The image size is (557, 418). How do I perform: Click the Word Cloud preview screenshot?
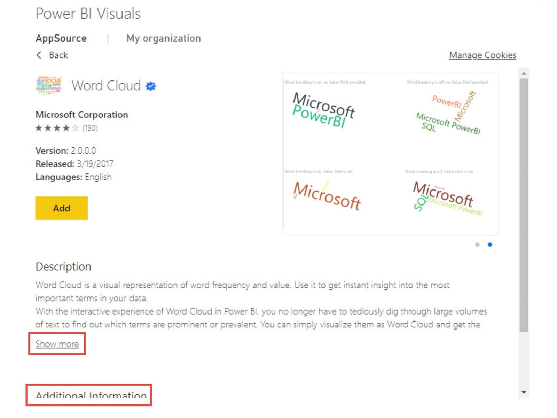[x=390, y=154]
